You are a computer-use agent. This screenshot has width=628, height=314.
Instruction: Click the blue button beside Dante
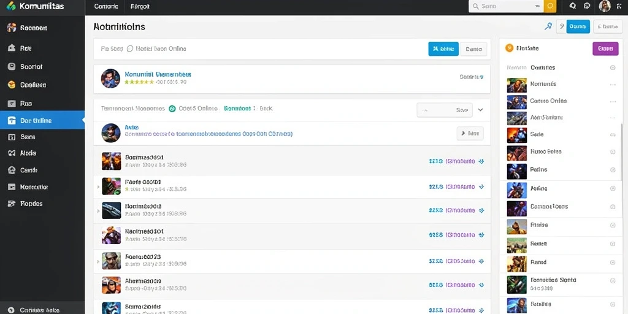[443, 49]
